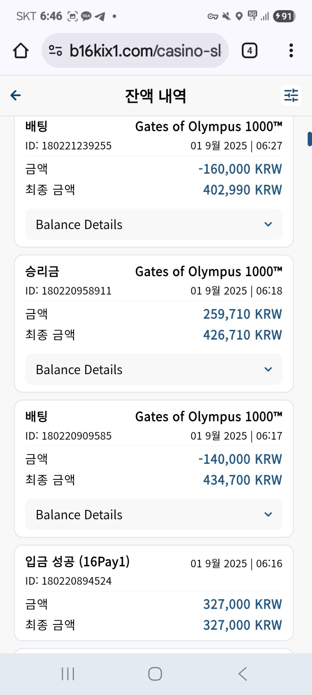Open the tab switcher showing 4 tabs
This screenshot has height=695, width=312.
click(249, 51)
